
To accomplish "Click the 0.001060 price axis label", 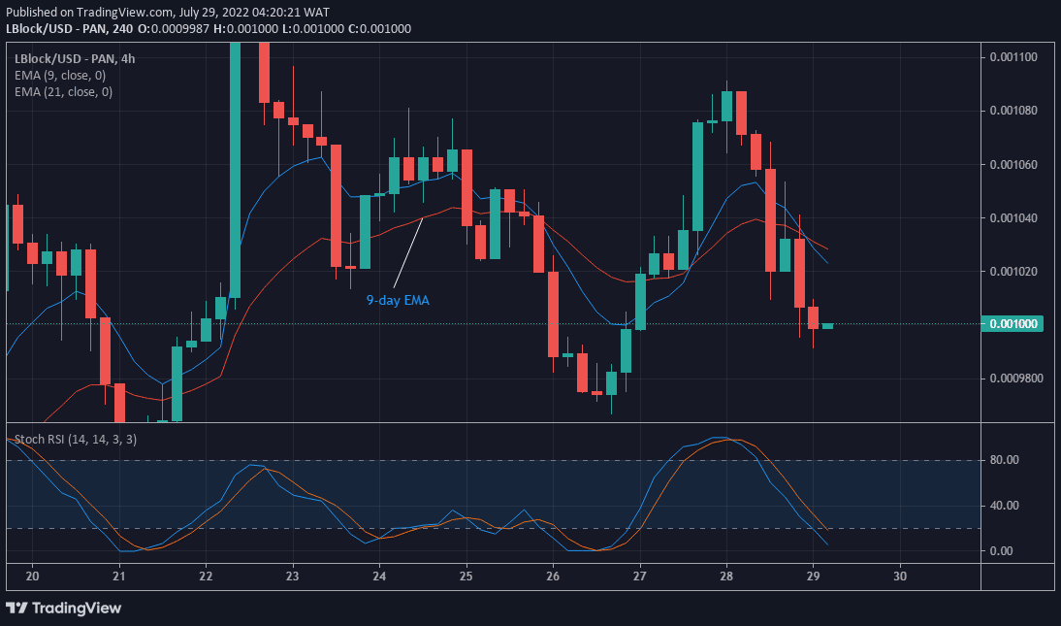I will (x=1013, y=165).
